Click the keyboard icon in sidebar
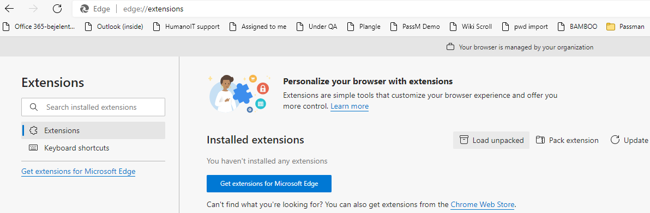This screenshot has width=650, height=213. (34, 148)
